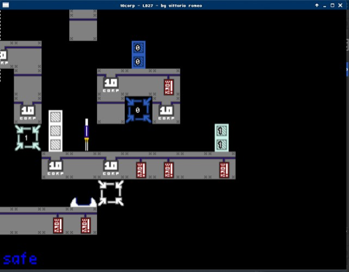The width and height of the screenshot is (349, 272).
Task: Click the middle white striped crate
Action: point(55,131)
